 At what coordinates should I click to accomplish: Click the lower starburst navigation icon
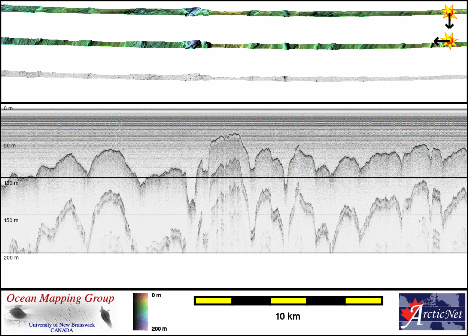pos(449,40)
